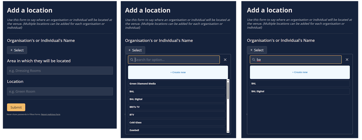Click '+ Create new' below the 'ba' search
This screenshot has width=362, height=140.
pos(300,72)
